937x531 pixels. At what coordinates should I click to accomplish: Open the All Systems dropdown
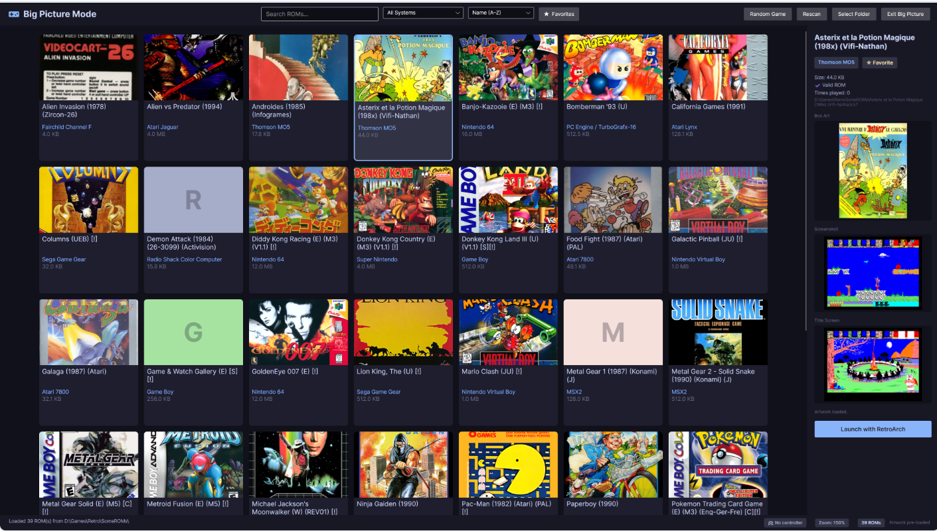423,13
